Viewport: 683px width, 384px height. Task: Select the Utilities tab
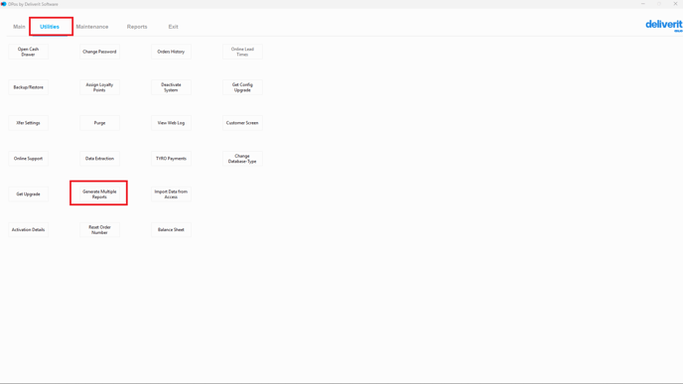(50, 27)
